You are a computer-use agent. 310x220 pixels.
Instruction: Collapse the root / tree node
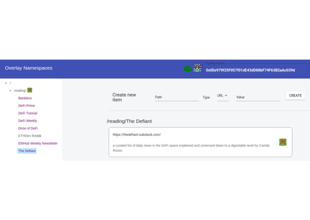[x=6, y=83]
